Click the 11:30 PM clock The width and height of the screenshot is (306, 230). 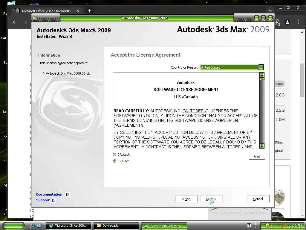tap(295, 226)
